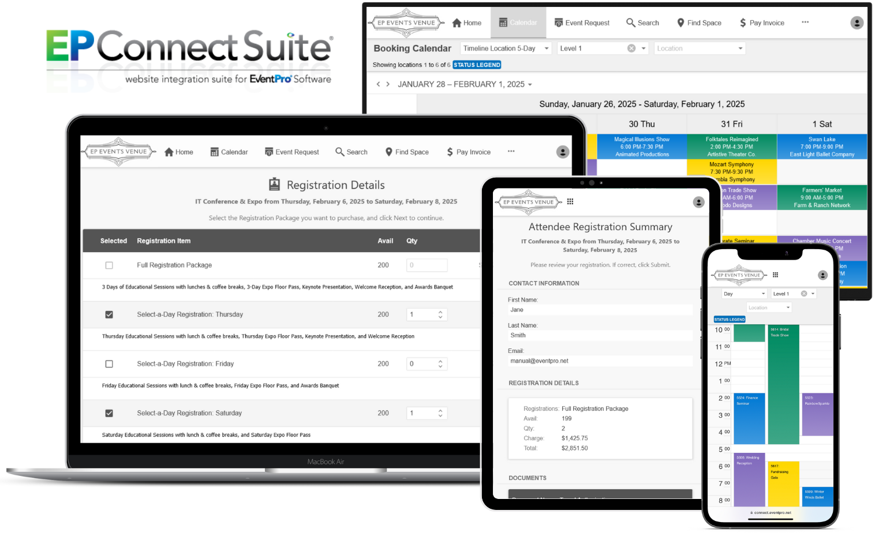Viewport: 875px width, 533px height.
Task: Click the Thursday registration quantity stepper arrows
Action: (440, 314)
